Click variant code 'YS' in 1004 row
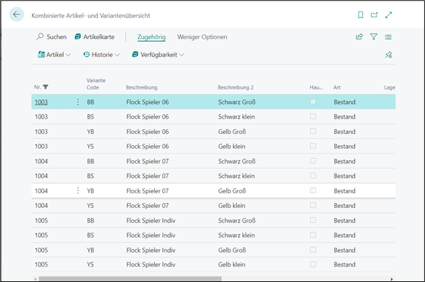This screenshot has width=425, height=282. (90, 205)
